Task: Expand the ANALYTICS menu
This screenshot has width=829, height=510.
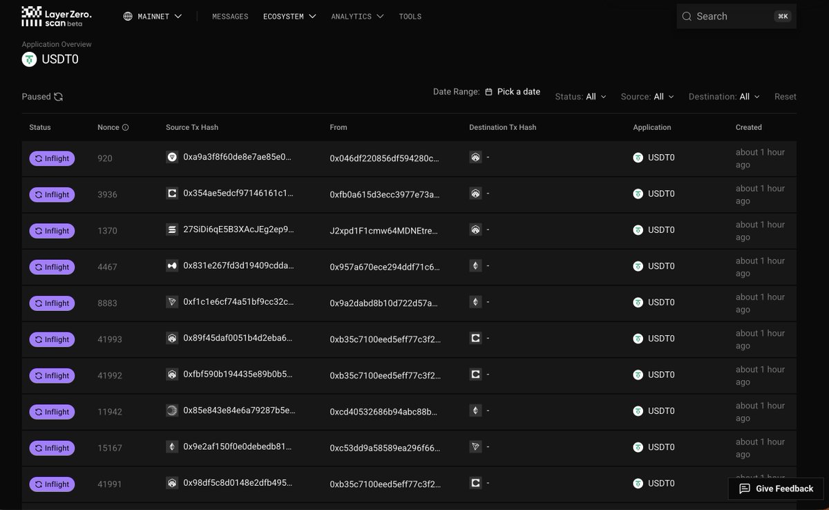Action: [357, 17]
